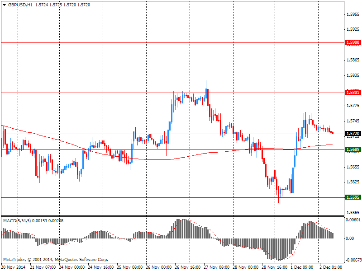Image resolution: width=362 pixels, height=271 pixels.
Task: Select the 1.5745 price scale value
Action: pos(353,121)
